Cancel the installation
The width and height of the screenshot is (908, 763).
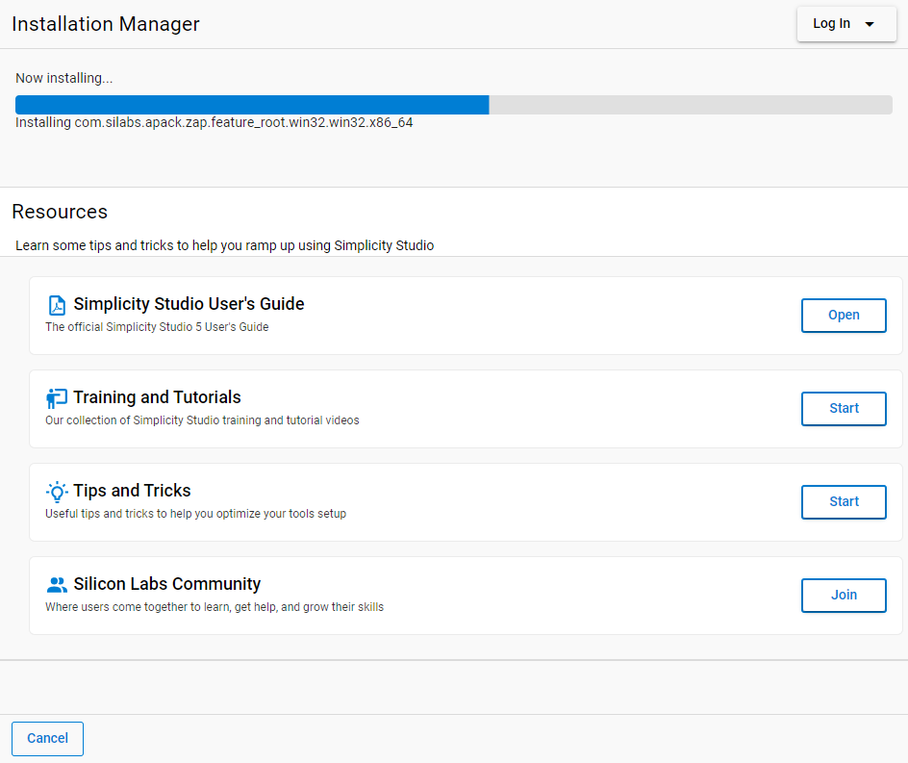[47, 738]
